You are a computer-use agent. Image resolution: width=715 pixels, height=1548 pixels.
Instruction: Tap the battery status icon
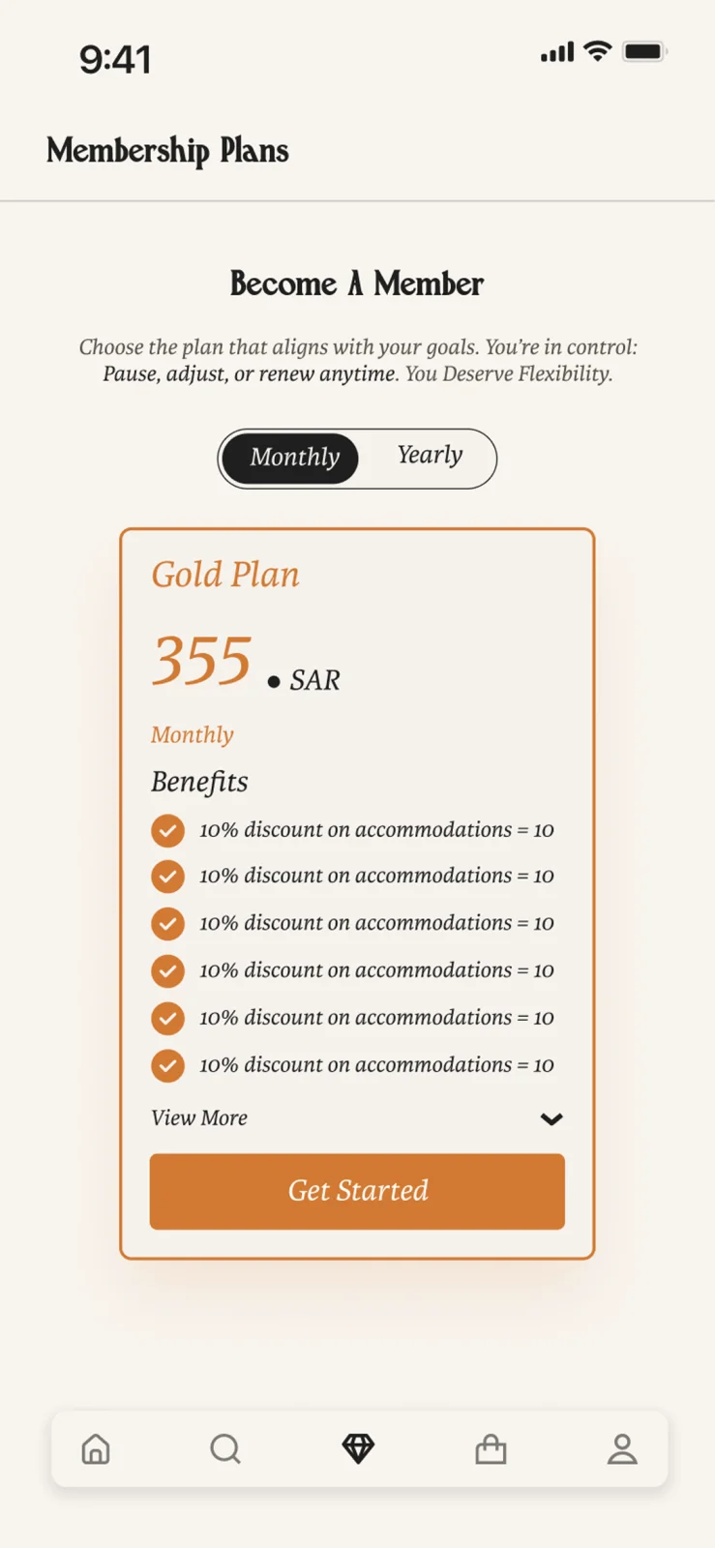645,51
